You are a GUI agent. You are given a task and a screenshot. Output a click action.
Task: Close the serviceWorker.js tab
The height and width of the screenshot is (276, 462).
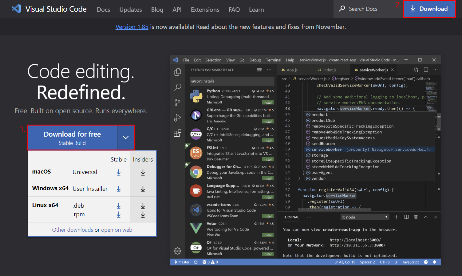tap(393, 70)
